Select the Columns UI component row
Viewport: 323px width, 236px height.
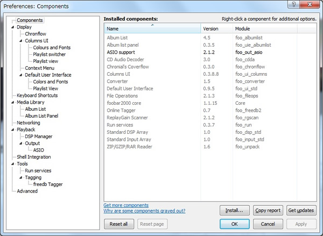pos(210,74)
